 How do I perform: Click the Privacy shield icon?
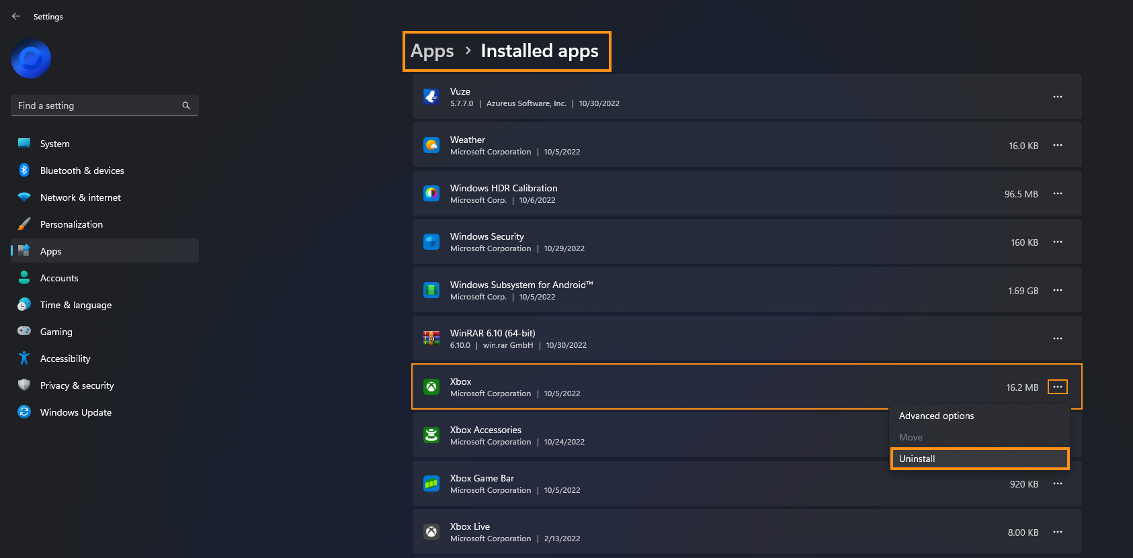pos(24,385)
